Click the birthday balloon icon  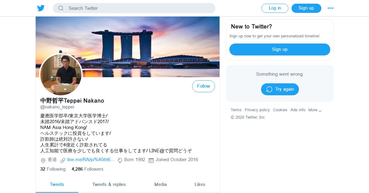tap(120, 160)
